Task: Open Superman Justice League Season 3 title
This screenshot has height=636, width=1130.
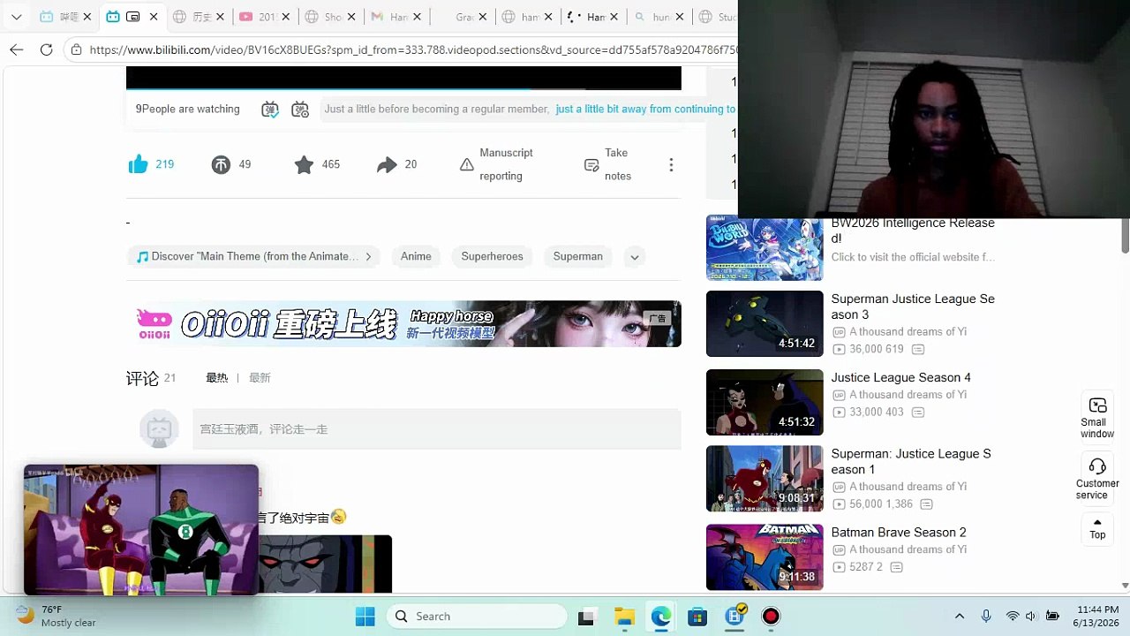Action: (x=913, y=307)
